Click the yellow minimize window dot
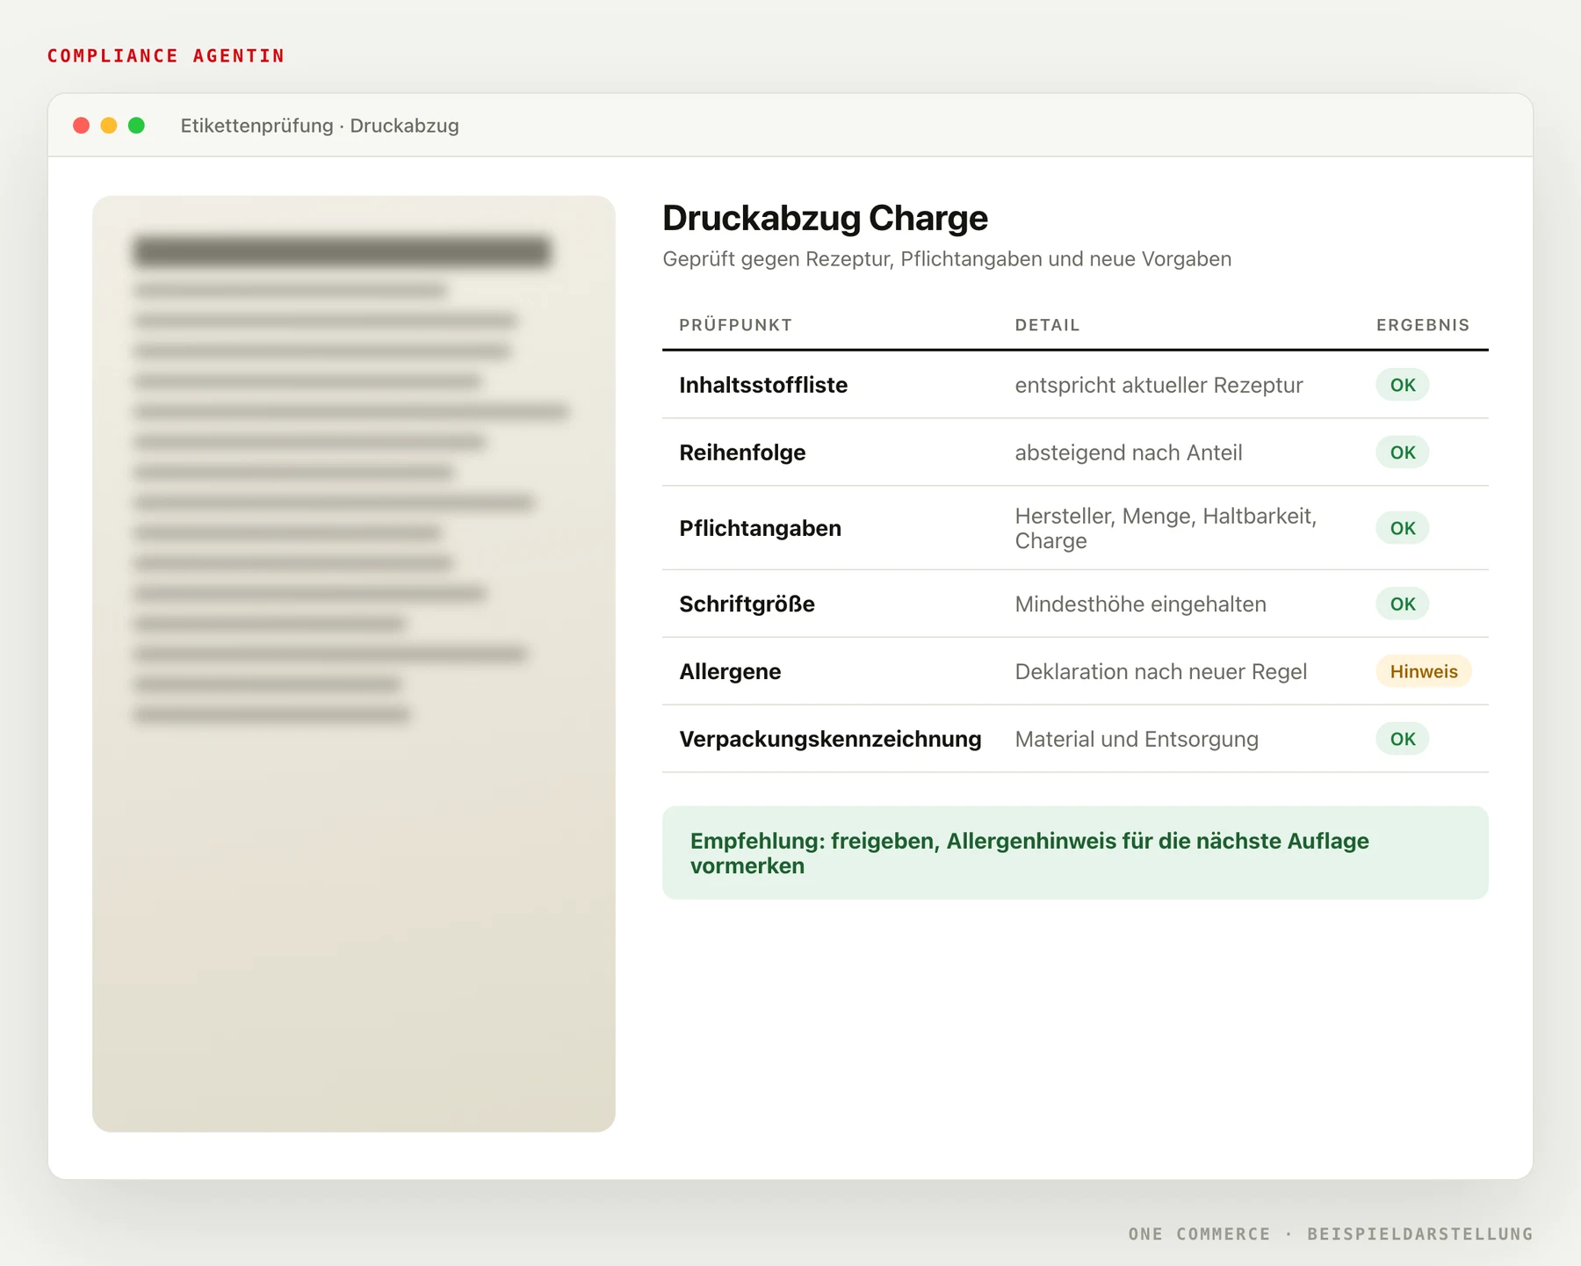1581x1266 pixels. (109, 126)
